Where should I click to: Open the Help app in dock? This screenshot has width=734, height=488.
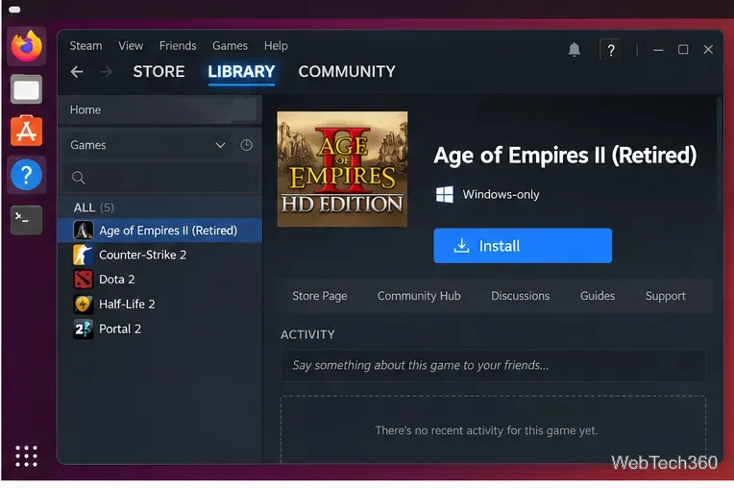(x=26, y=175)
